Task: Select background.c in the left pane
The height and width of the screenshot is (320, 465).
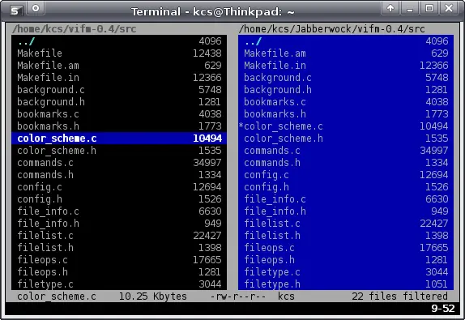Action: [119, 90]
